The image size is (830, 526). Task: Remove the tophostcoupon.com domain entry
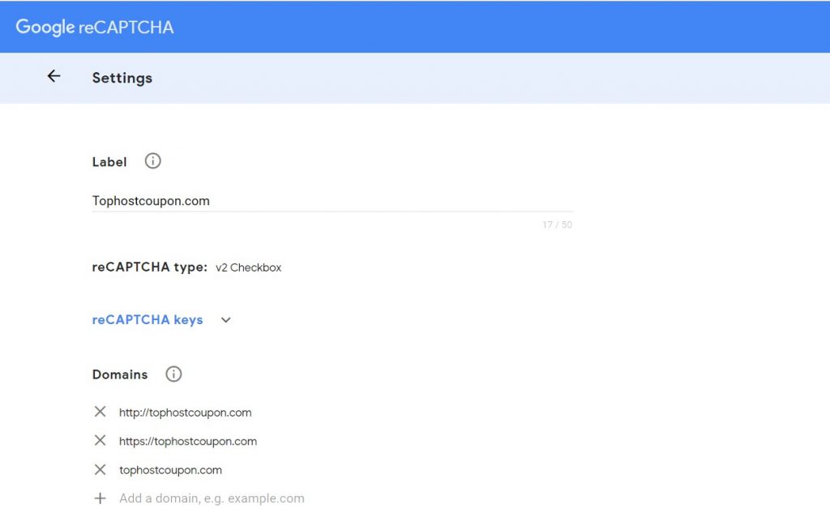click(x=100, y=469)
